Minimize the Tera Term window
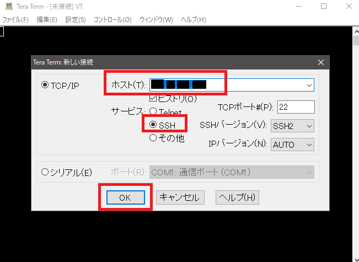This screenshot has height=262, width=359. [299, 7]
